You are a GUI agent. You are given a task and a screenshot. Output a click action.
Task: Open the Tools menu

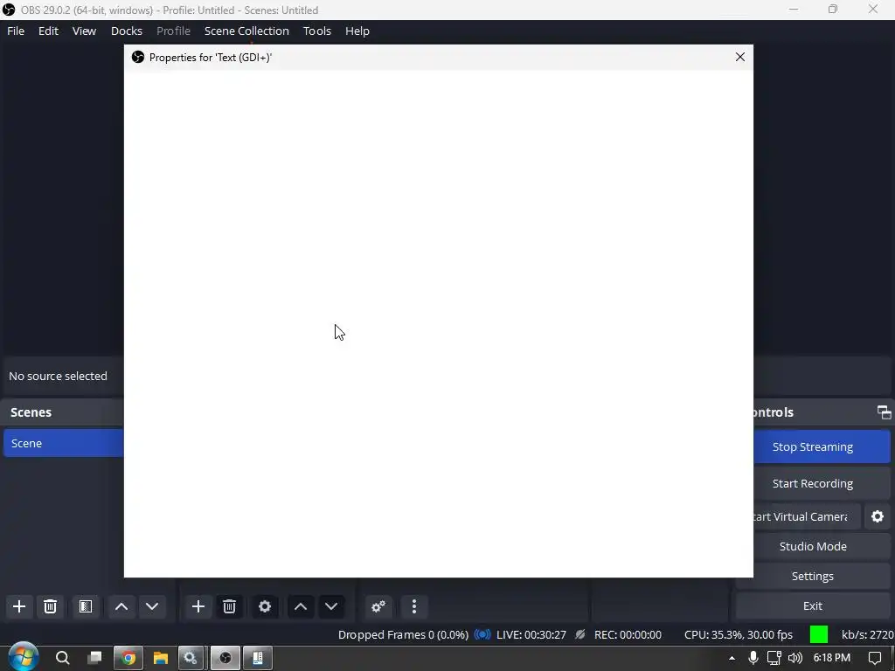(x=316, y=31)
